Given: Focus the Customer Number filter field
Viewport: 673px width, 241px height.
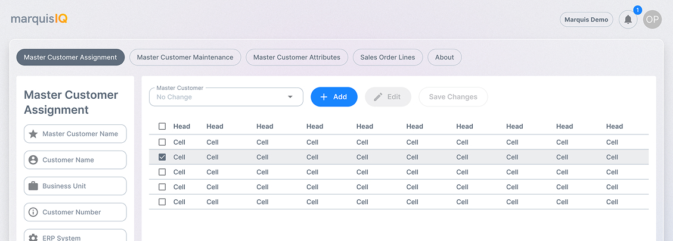Looking at the screenshot, I should pyautogui.click(x=75, y=212).
